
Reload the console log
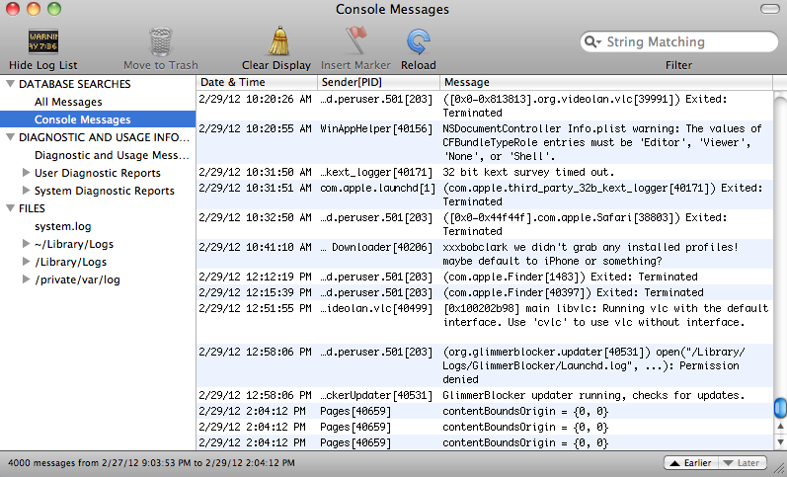(x=418, y=41)
